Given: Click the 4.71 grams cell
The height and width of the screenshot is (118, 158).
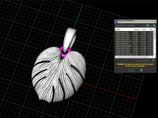Looking at the screenshot, I should 137,44.
